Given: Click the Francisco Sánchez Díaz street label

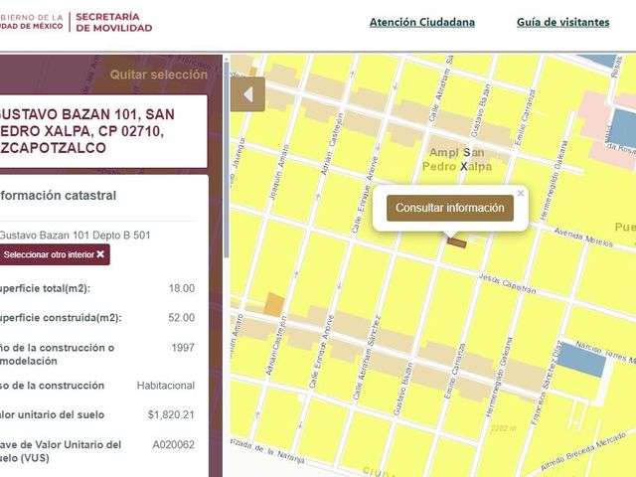Looking at the screenshot, I should [x=547, y=383].
